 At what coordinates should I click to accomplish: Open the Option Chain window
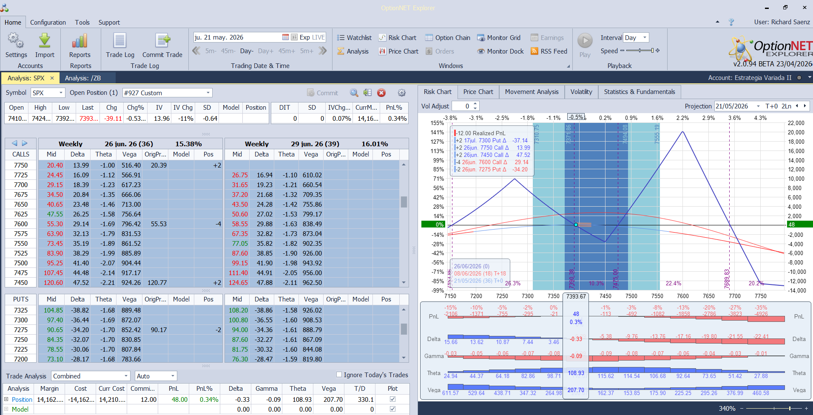click(x=448, y=38)
